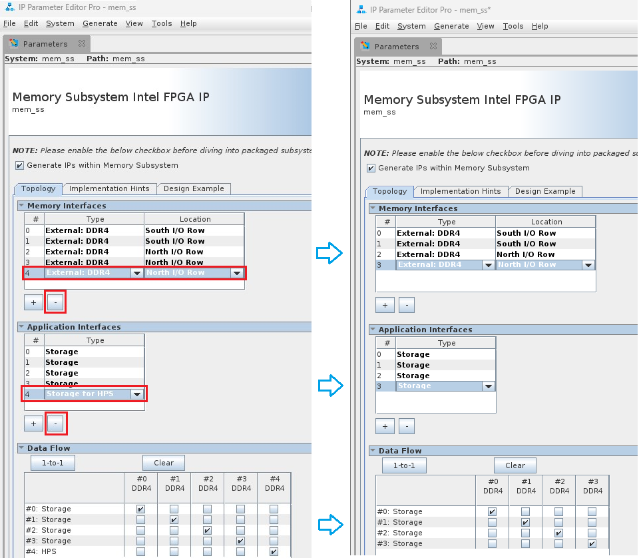Screen dimensions: 639x558
Task: Click the 1-to-1 button in the left window
Action: tap(53, 463)
